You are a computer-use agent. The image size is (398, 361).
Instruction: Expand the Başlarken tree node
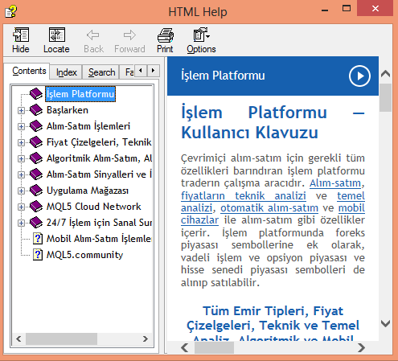pyautogui.click(x=21, y=110)
